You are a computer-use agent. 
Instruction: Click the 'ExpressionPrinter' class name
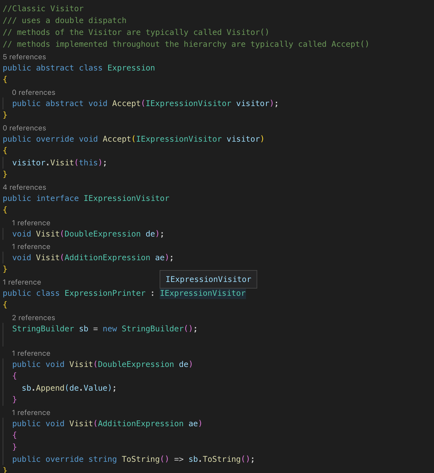pyautogui.click(x=105, y=293)
